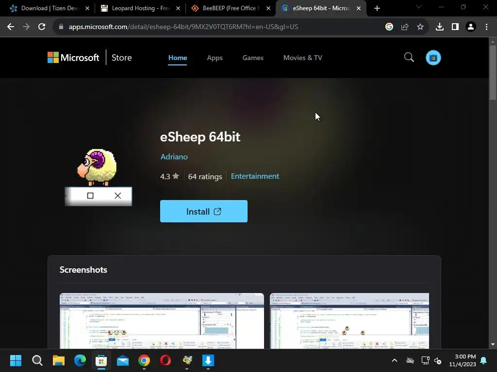
Task: Open the OneDrive cloud tray icon
Action: (410, 360)
